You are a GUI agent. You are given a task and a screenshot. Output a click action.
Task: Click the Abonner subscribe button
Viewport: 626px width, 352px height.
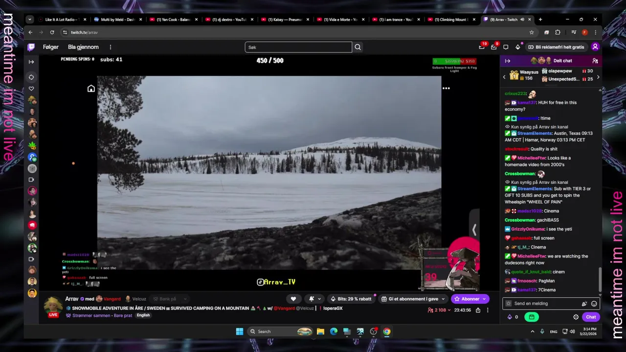pyautogui.click(x=470, y=299)
